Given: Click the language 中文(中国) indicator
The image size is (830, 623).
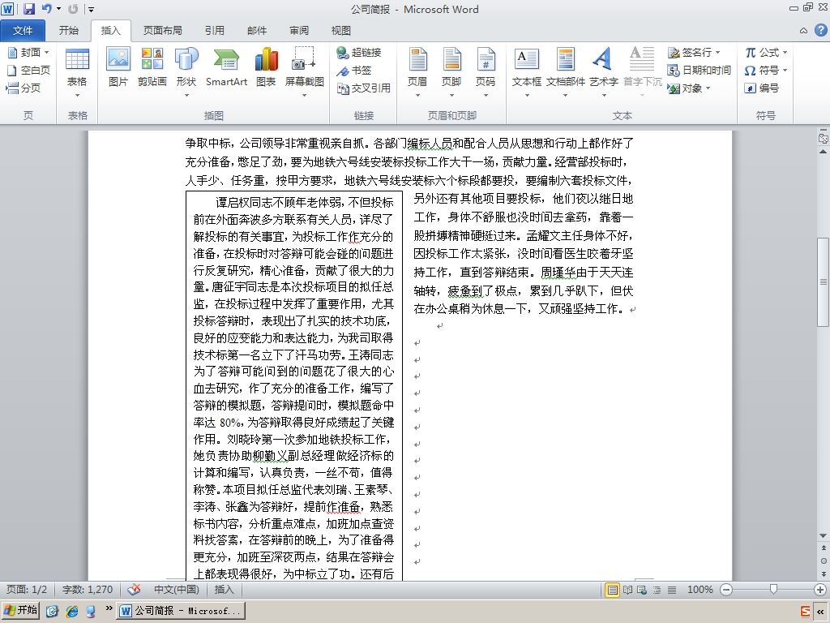Looking at the screenshot, I should click(x=176, y=590).
